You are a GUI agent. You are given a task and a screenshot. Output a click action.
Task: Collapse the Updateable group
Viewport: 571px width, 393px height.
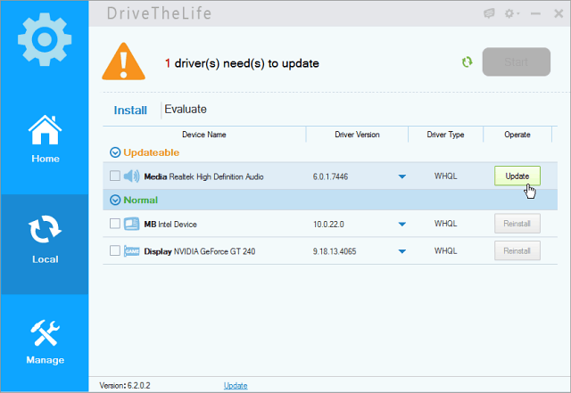pos(115,152)
